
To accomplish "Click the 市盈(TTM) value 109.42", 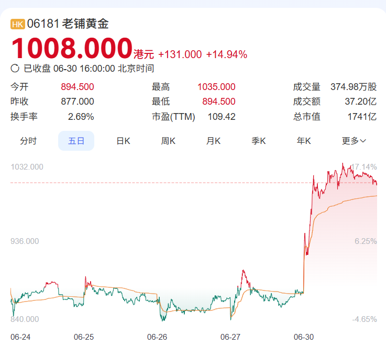I will 222,116.
